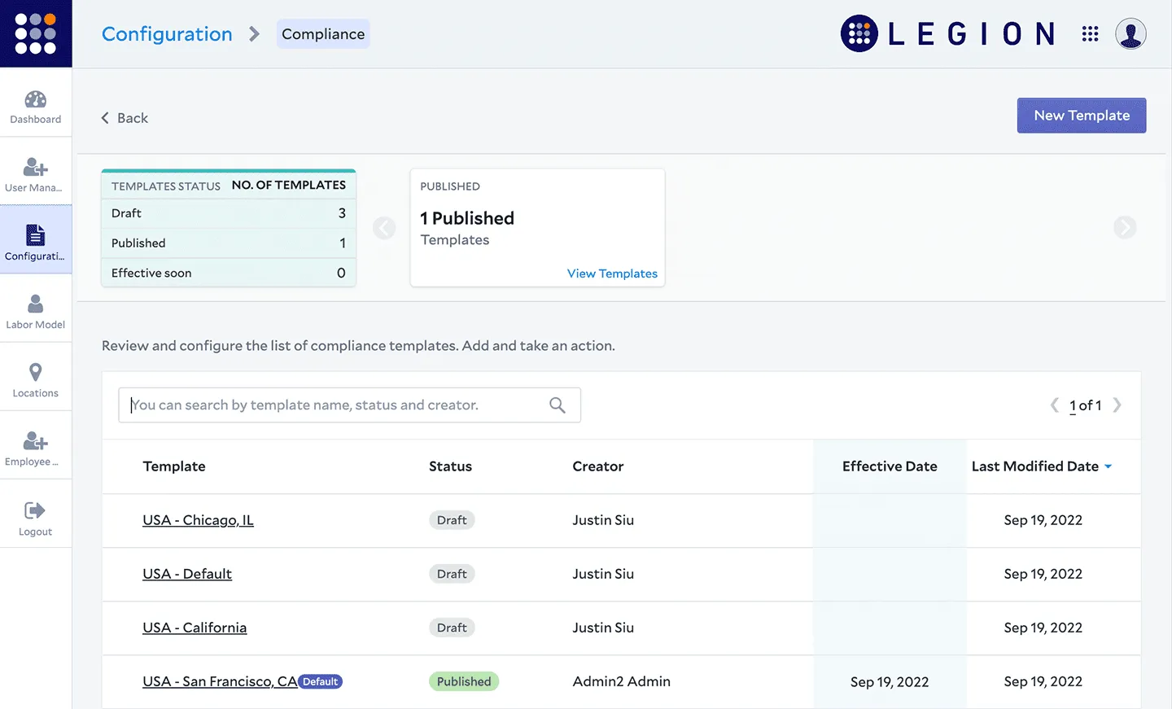Open the Dashboard gauge icon

point(36,100)
